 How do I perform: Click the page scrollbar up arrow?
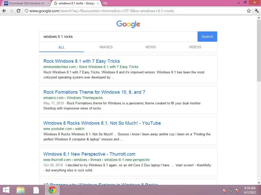click(x=259, y=18)
